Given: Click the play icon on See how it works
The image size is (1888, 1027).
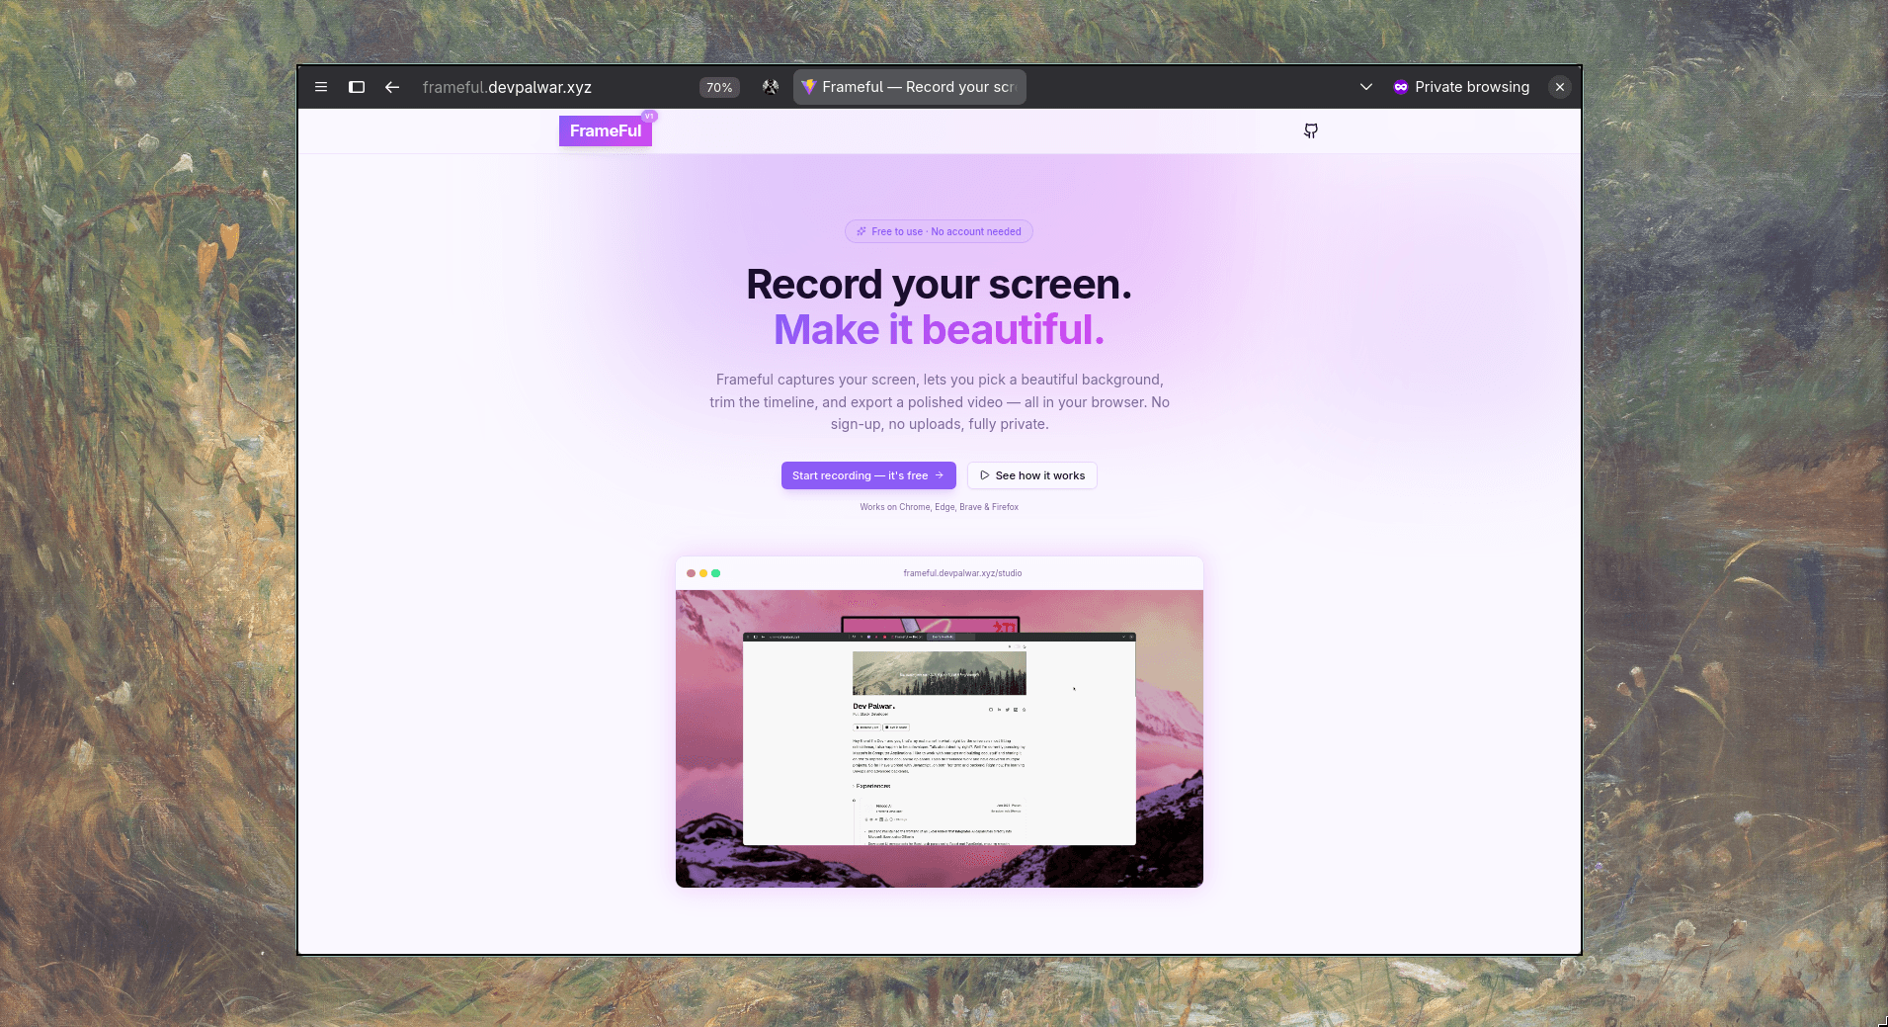Looking at the screenshot, I should 984,475.
